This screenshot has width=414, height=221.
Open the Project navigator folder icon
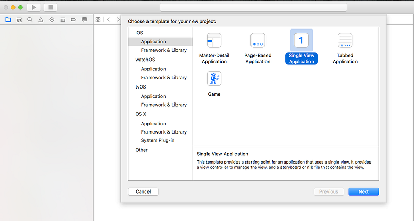pyautogui.click(x=8, y=20)
